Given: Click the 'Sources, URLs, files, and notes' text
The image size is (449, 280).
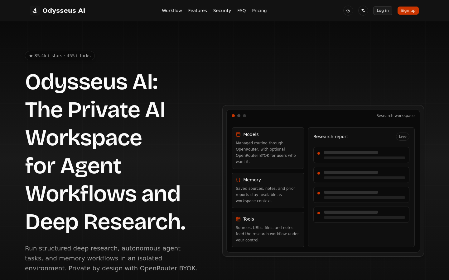Looking at the screenshot, I should coord(267,234).
